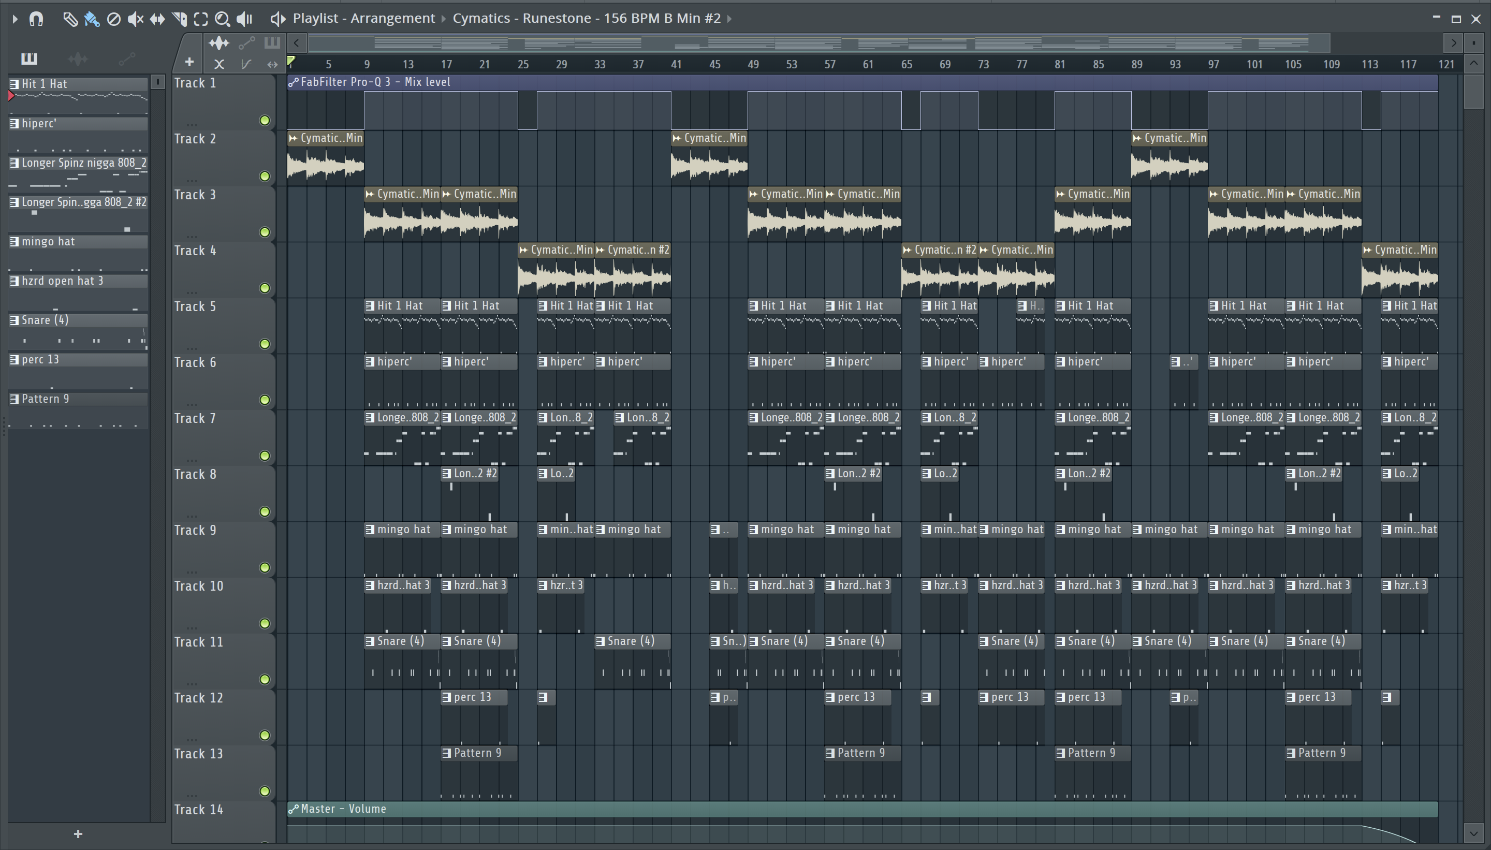Open FabFilter Pro-Q 3 clip menu icon

294,82
